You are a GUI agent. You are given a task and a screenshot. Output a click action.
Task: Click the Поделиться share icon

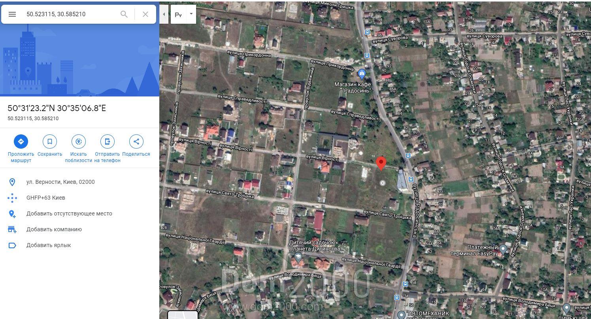coord(136,142)
